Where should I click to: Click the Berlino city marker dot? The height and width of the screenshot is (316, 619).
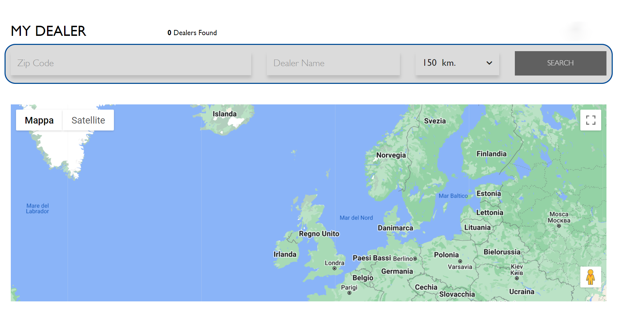point(415,259)
